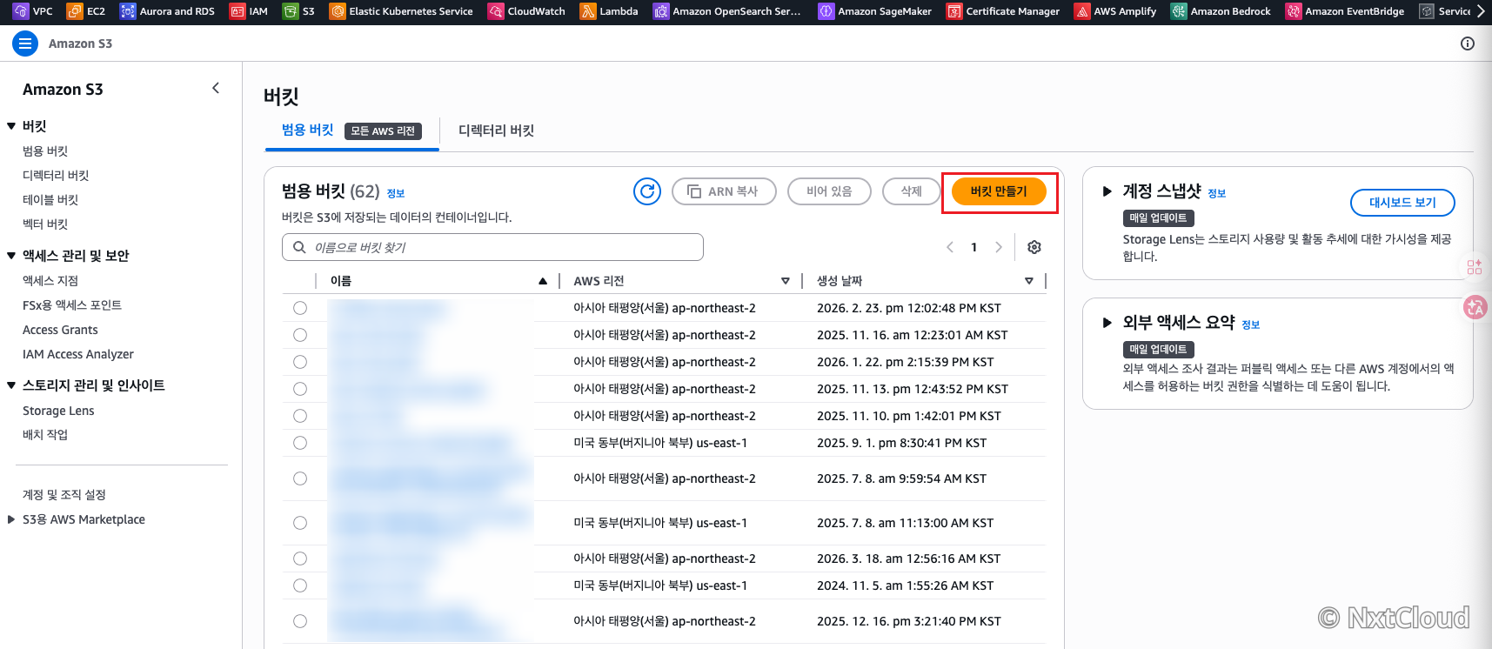Image resolution: width=1492 pixels, height=649 pixels.
Task: Open the S3 shortcut in the favorites bar
Action: click(299, 11)
